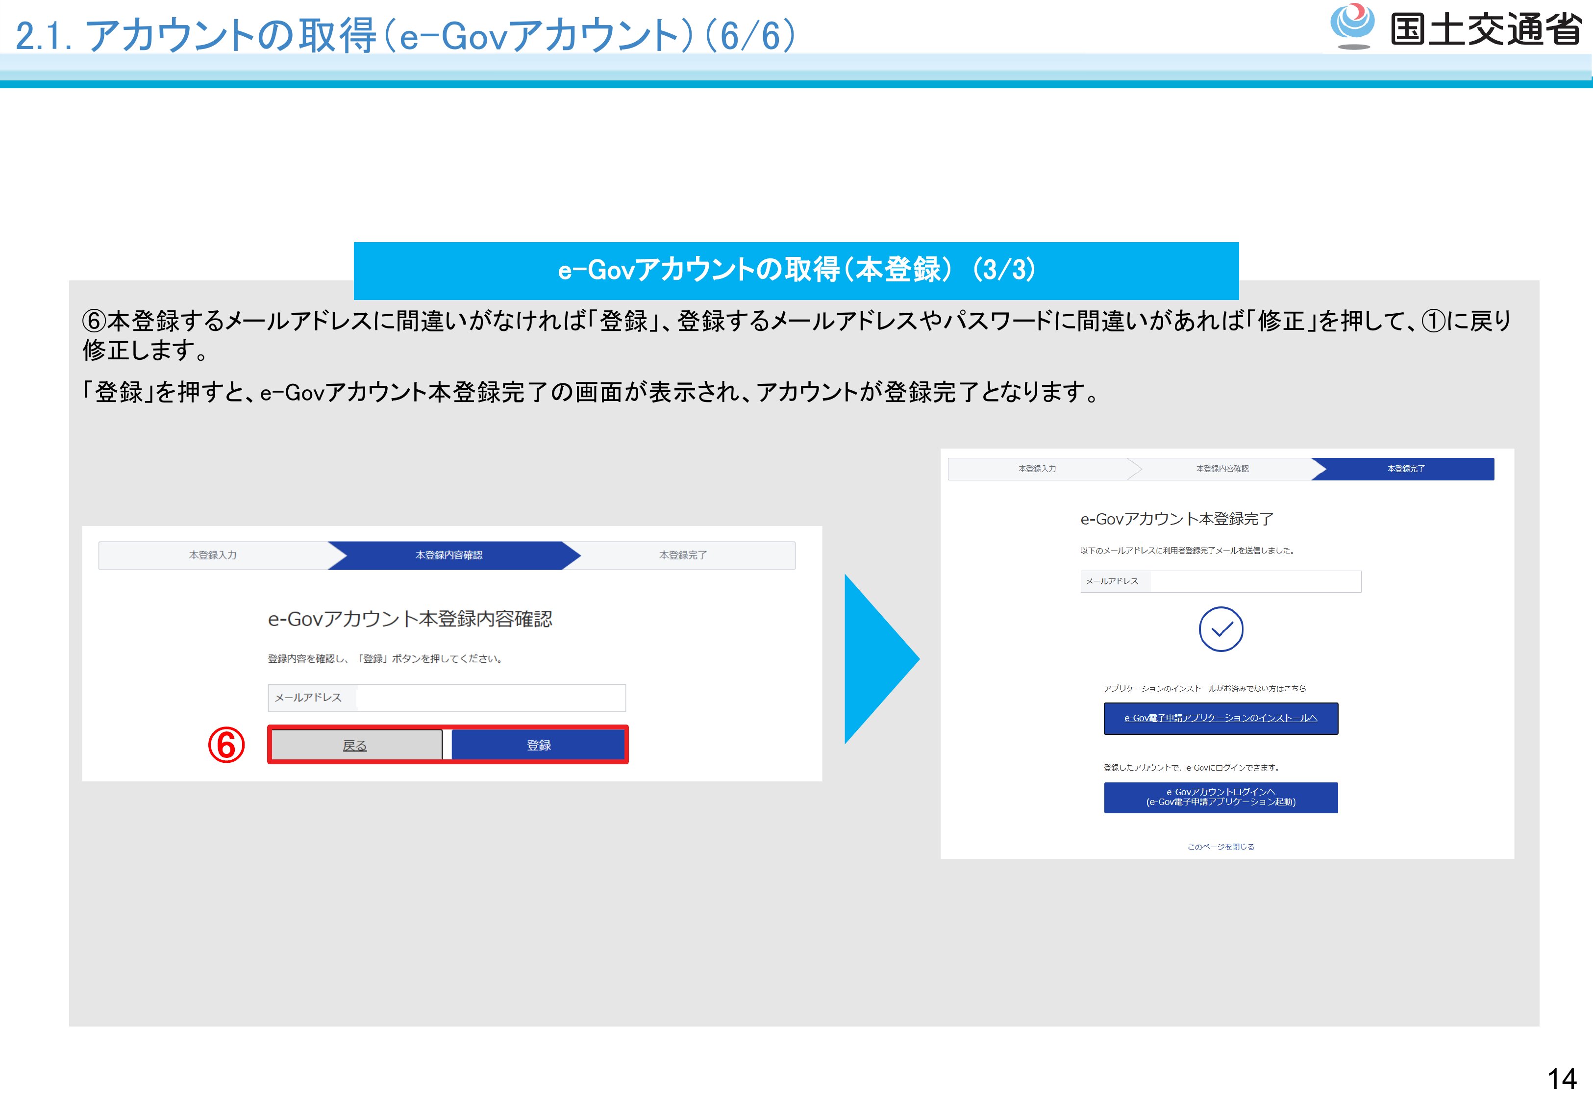Select 本登録入力 step in right wizard
Viewport: 1593px width, 1103px height.
click(x=1037, y=469)
